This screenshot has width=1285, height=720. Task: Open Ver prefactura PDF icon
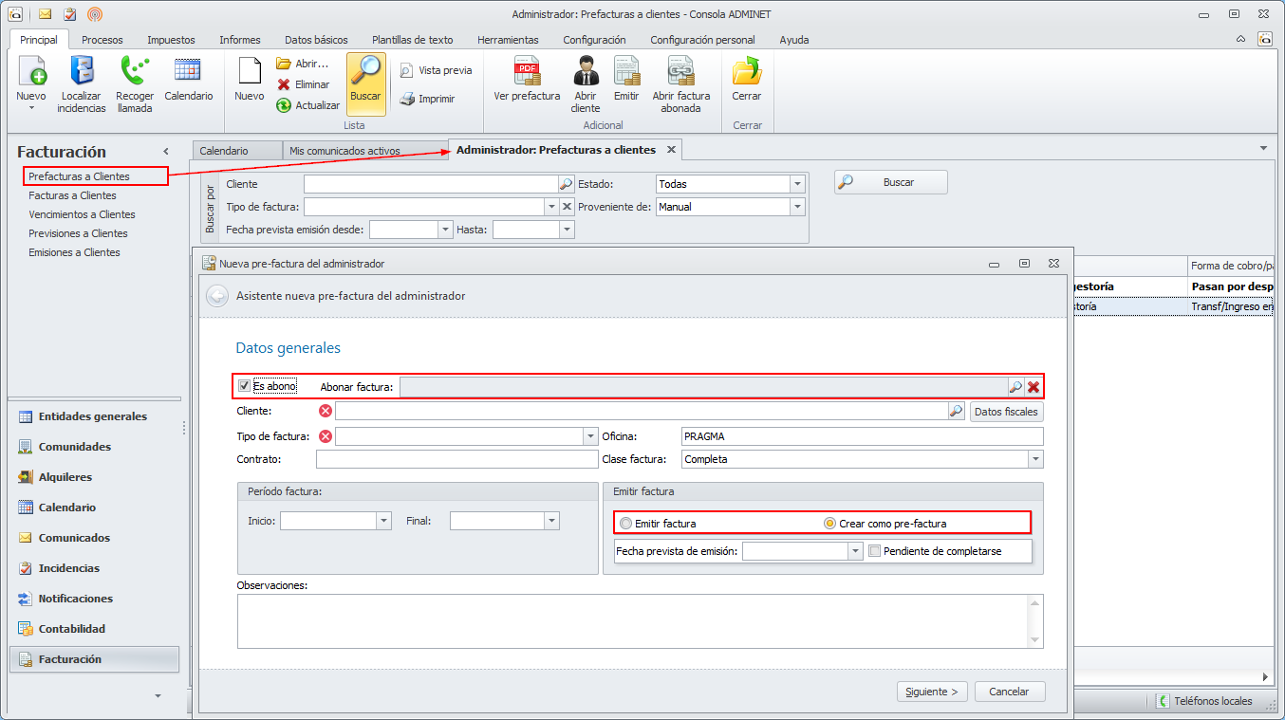click(527, 72)
